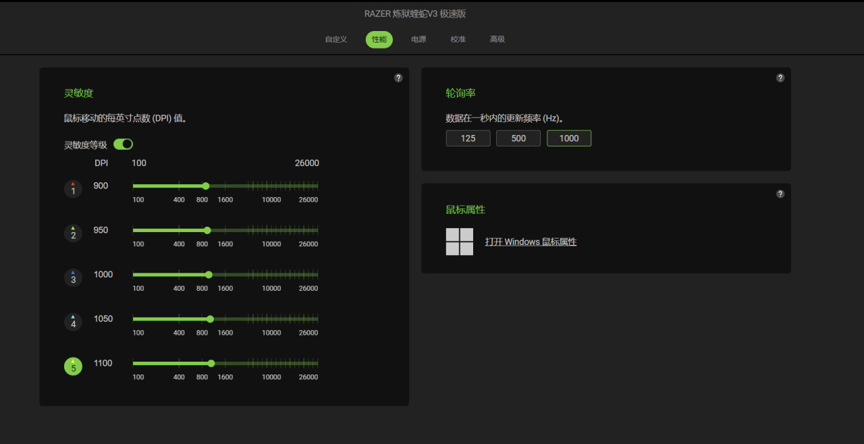Click the 1100 DPI value of stage 5
The image size is (864, 444).
point(103,363)
